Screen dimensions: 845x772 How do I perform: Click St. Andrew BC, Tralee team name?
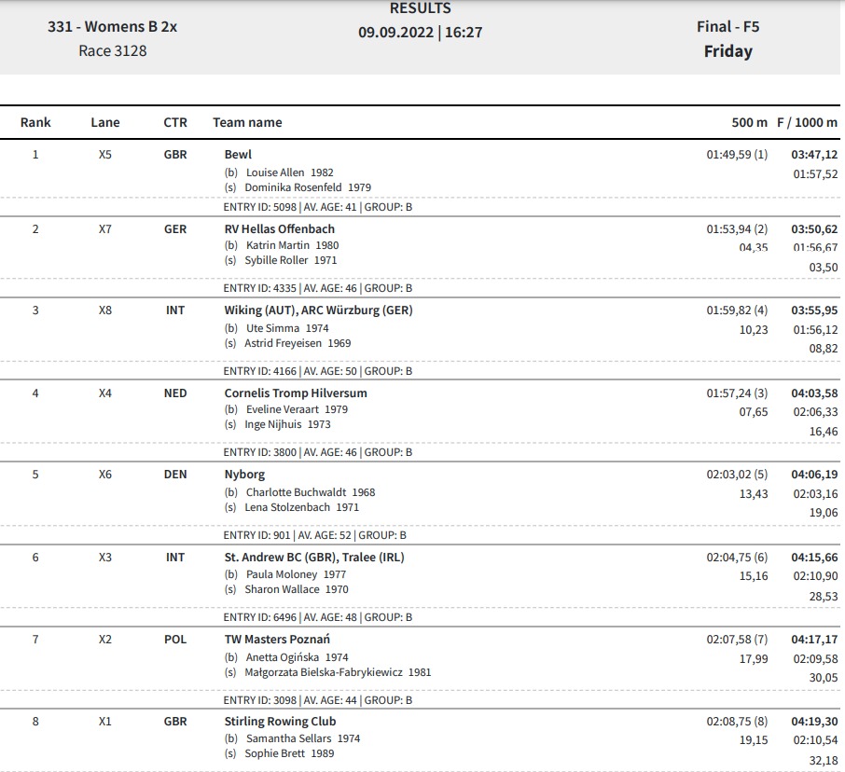pyautogui.click(x=314, y=557)
